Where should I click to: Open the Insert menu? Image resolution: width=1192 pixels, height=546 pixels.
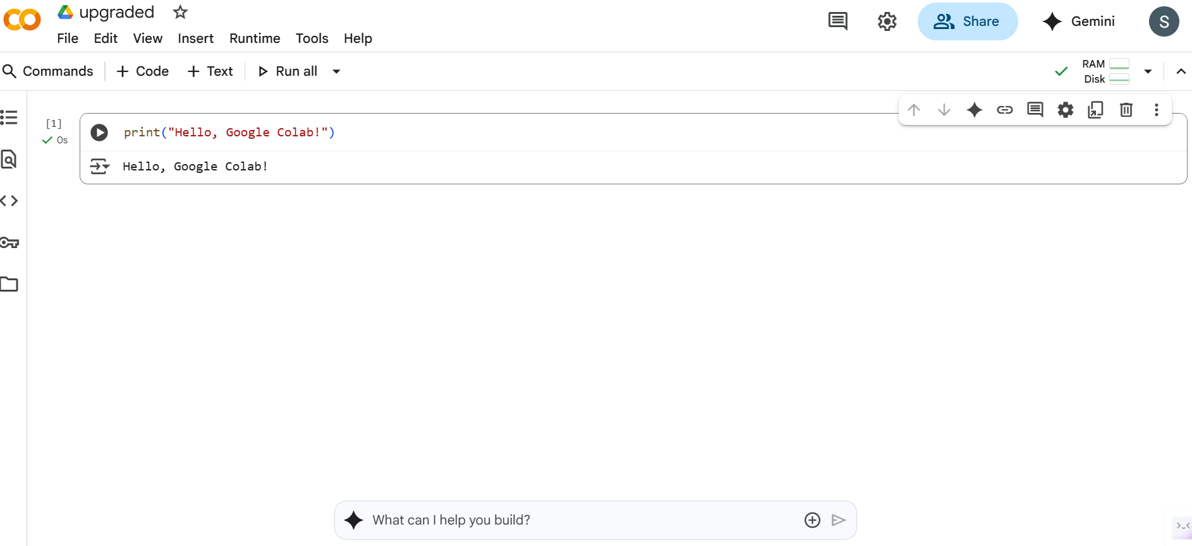tap(195, 39)
